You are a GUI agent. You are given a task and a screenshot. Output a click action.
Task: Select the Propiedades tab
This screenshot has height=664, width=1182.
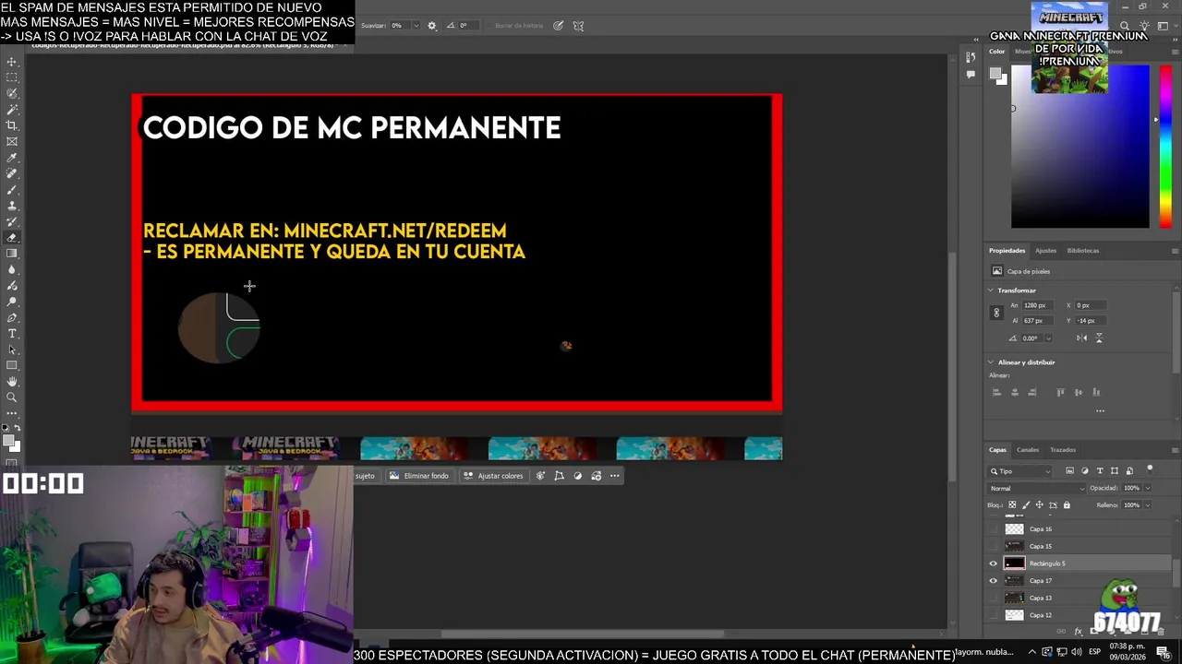click(x=1007, y=251)
